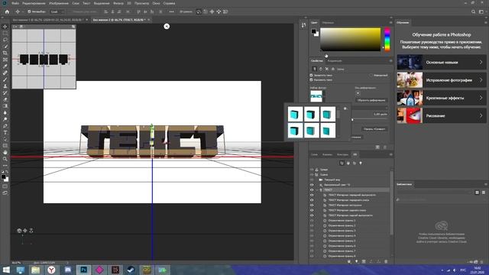Click the 3D rotate mode icon
Screen dimensions: 489x275
tap(199, 12)
